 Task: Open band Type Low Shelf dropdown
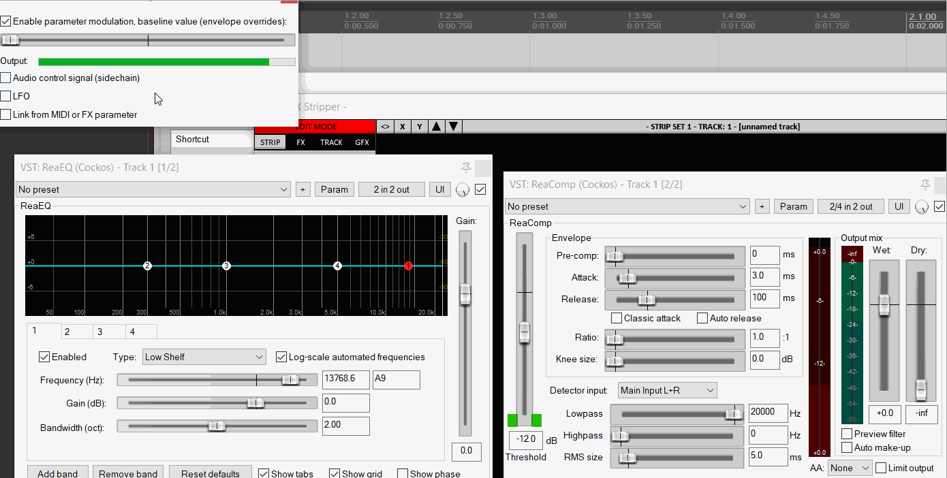(x=204, y=357)
